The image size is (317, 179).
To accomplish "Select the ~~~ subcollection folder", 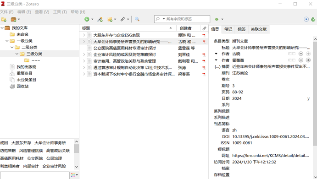I will (32, 60).
